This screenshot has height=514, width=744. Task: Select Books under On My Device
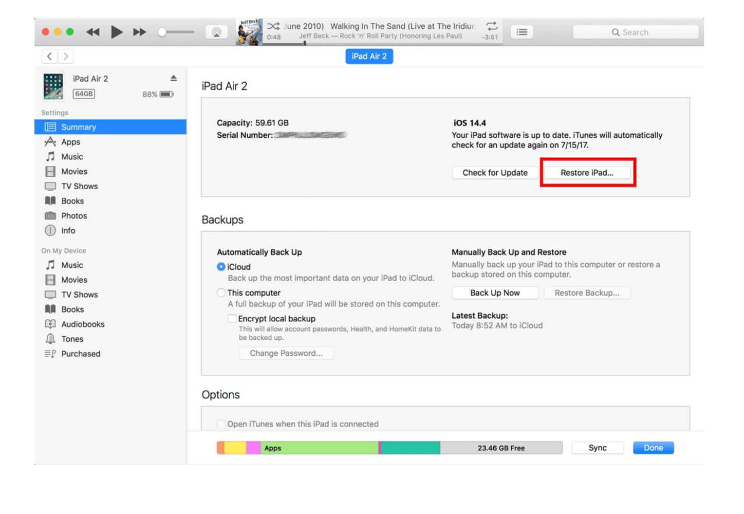pyautogui.click(x=110, y=309)
